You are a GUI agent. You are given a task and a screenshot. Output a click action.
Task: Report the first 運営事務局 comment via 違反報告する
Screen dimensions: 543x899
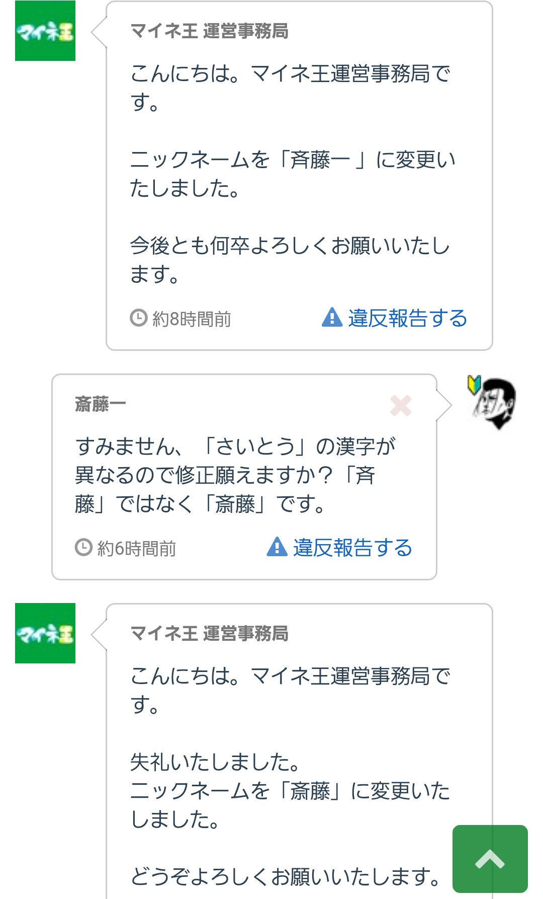tap(407, 319)
